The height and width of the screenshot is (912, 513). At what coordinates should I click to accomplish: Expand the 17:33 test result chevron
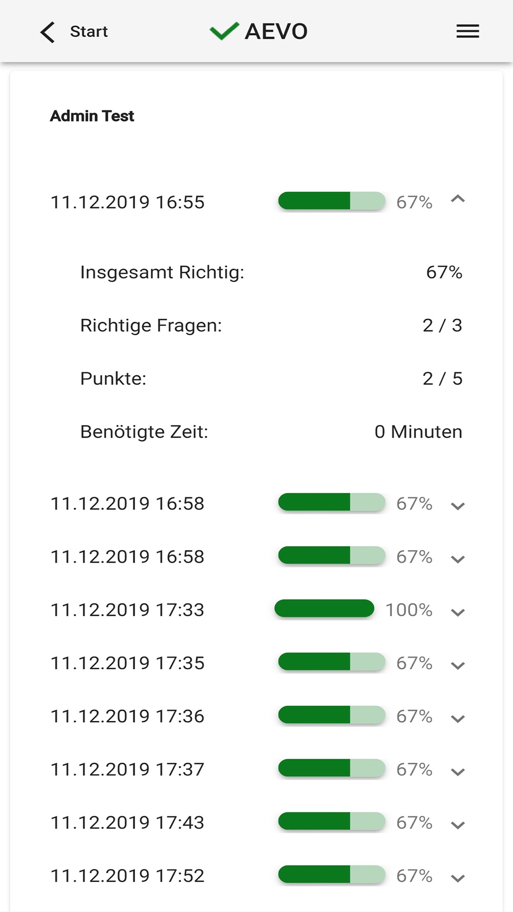coord(458,612)
